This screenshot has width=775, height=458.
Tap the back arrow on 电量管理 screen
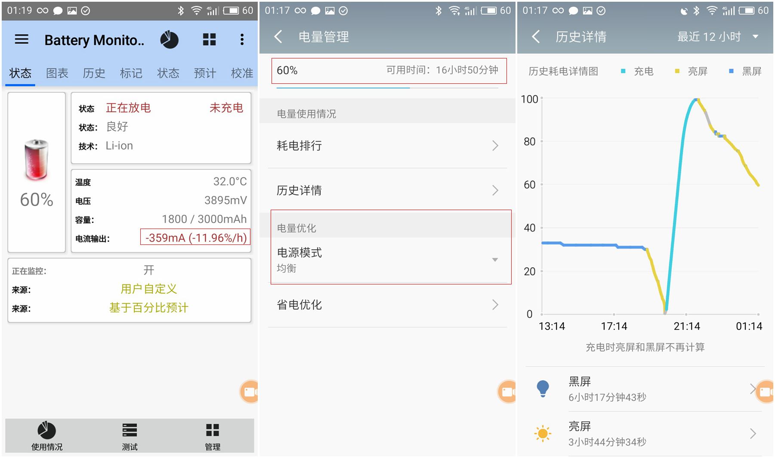click(278, 37)
